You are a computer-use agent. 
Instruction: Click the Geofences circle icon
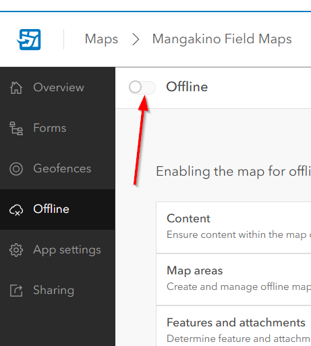pos(16,169)
